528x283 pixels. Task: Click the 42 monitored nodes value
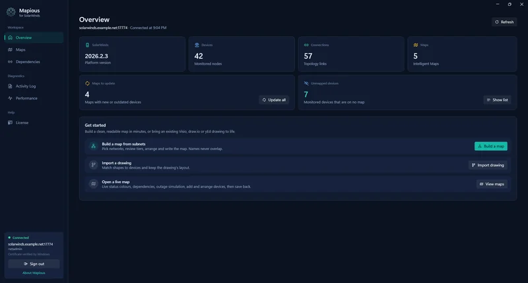(x=199, y=56)
